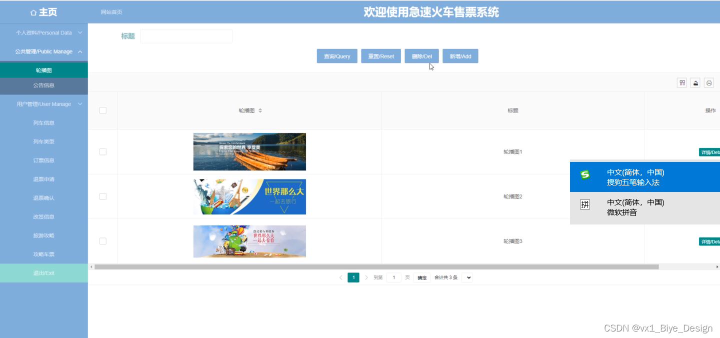Open the column filter icon in table toolbar
This screenshot has width=720, height=338.
pos(682,83)
